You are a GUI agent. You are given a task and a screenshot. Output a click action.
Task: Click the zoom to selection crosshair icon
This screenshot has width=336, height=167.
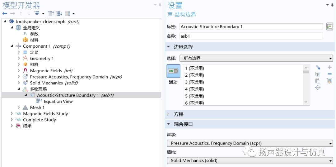point(318,88)
